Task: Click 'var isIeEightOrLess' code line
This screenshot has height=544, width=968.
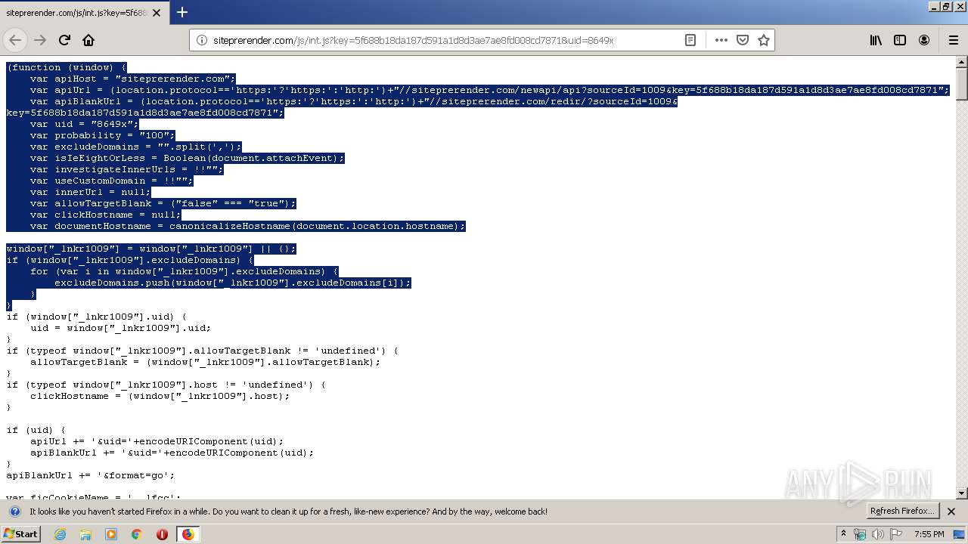Action: tap(188, 158)
